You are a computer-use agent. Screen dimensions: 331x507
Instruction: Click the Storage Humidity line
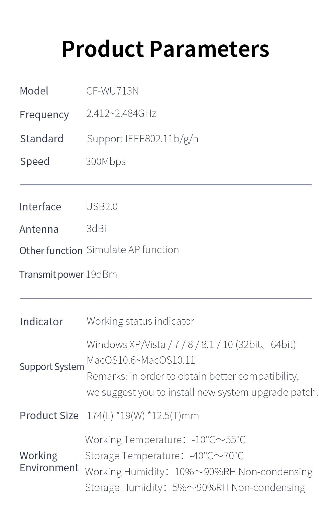pos(195,488)
